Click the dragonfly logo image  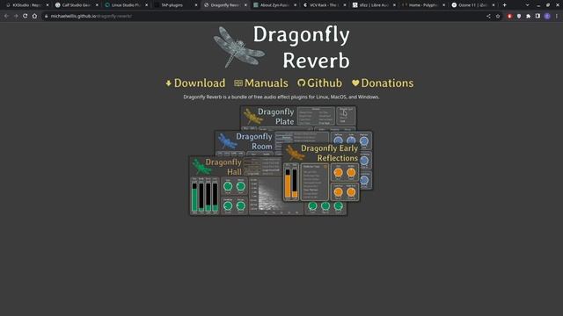click(238, 47)
